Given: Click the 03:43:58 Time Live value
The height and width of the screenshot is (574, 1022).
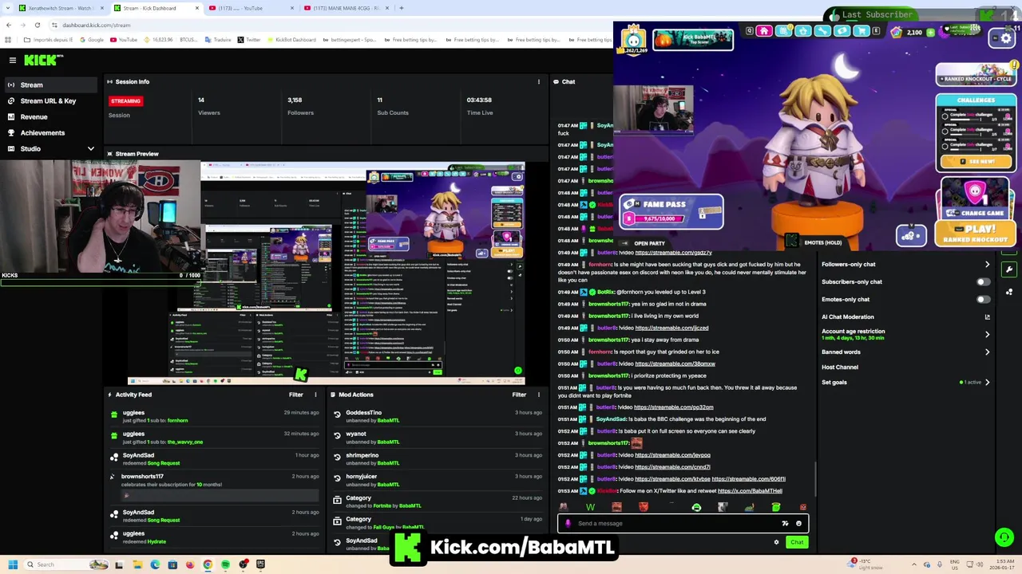Looking at the screenshot, I should (479, 100).
